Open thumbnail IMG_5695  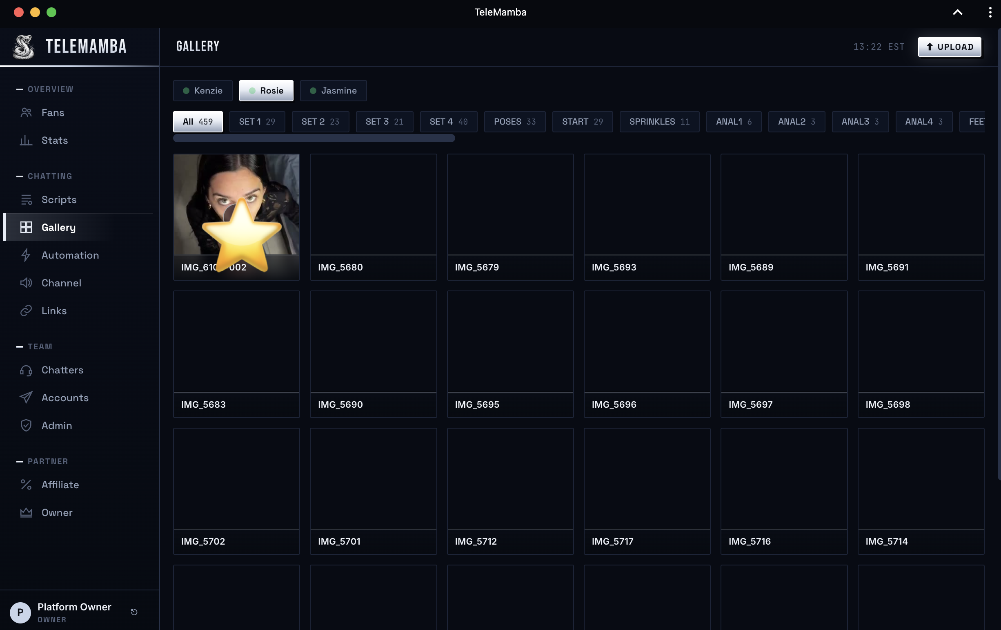click(x=510, y=355)
